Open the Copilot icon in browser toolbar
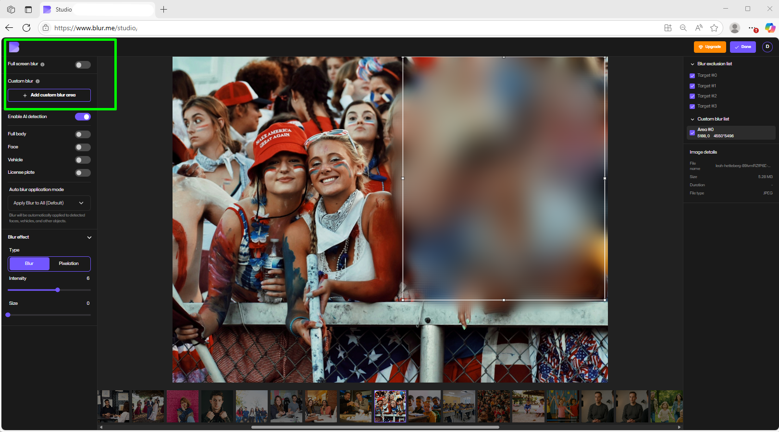Image resolution: width=779 pixels, height=432 pixels. tap(770, 28)
